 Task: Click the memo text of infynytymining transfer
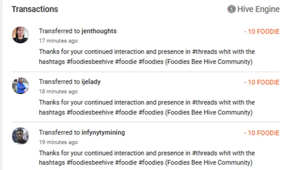pos(146,158)
